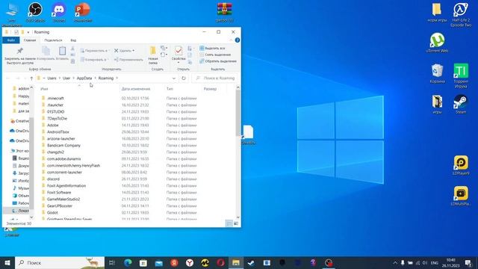Click Rename in the ribbon

pos(128,60)
